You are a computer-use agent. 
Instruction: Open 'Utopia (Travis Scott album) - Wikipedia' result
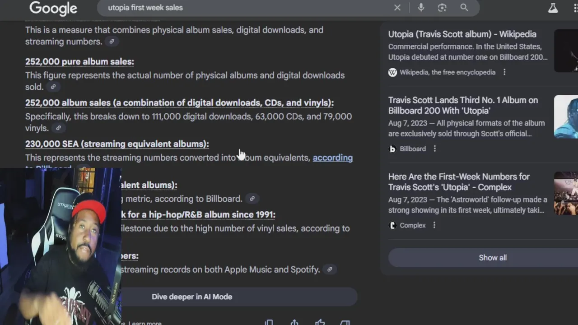click(x=462, y=34)
